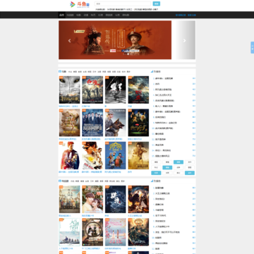Screen dimensions: 254x254
Task: Select the highlighted home tab in navigation bar
Action: (x=61, y=15)
